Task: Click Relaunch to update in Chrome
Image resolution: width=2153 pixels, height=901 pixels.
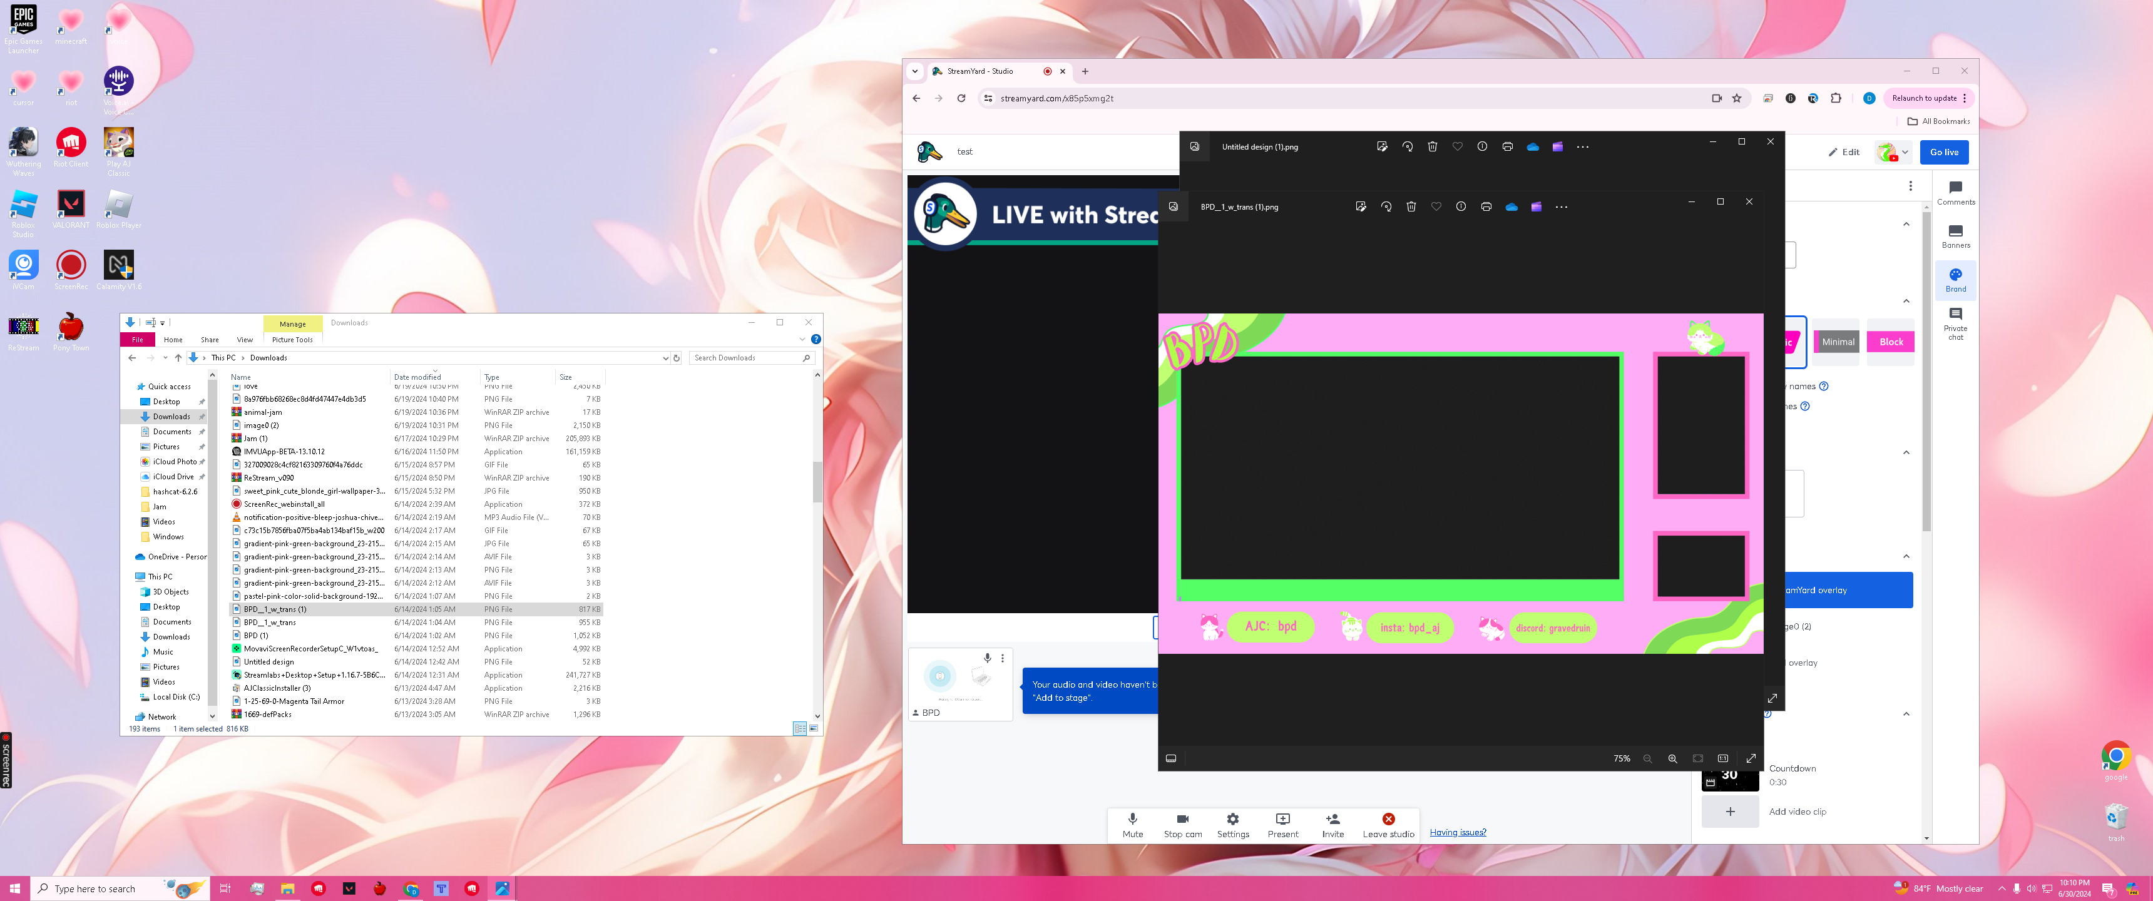Action: 1929,98
